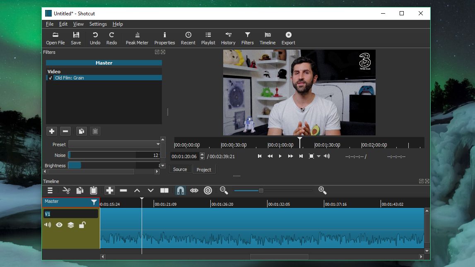Open the History panel from toolbar

coord(228,38)
